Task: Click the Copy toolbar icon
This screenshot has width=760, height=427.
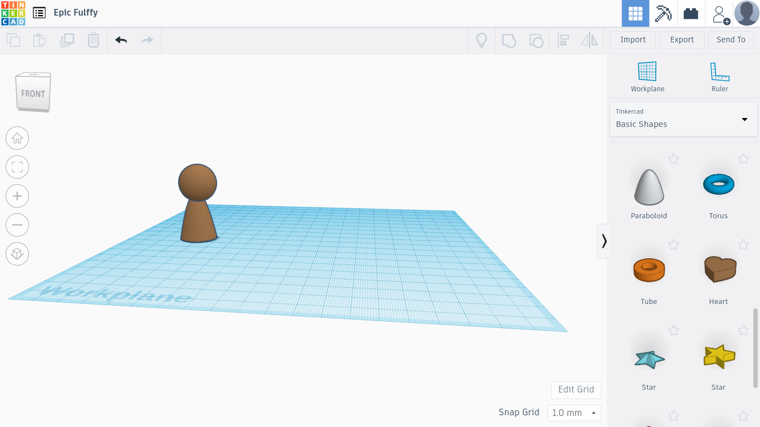Action: 13,40
